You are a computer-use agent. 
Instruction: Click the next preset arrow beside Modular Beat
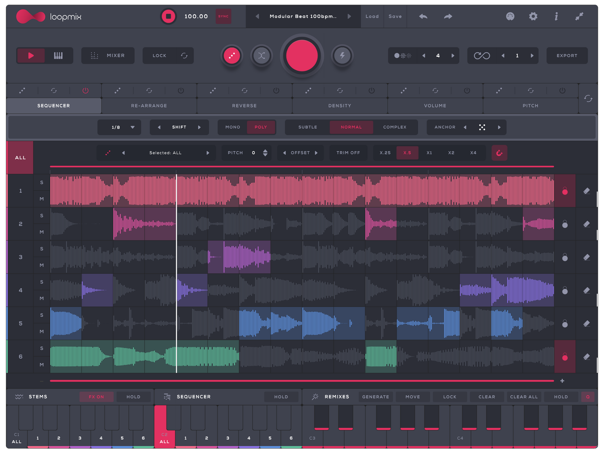[x=349, y=16]
